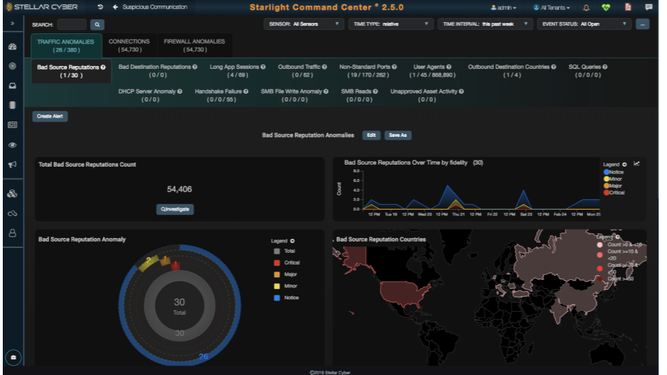The width and height of the screenshot is (667, 375).
Task: Click the blue Notice legend swatch on time chart
Action: [x=607, y=172]
